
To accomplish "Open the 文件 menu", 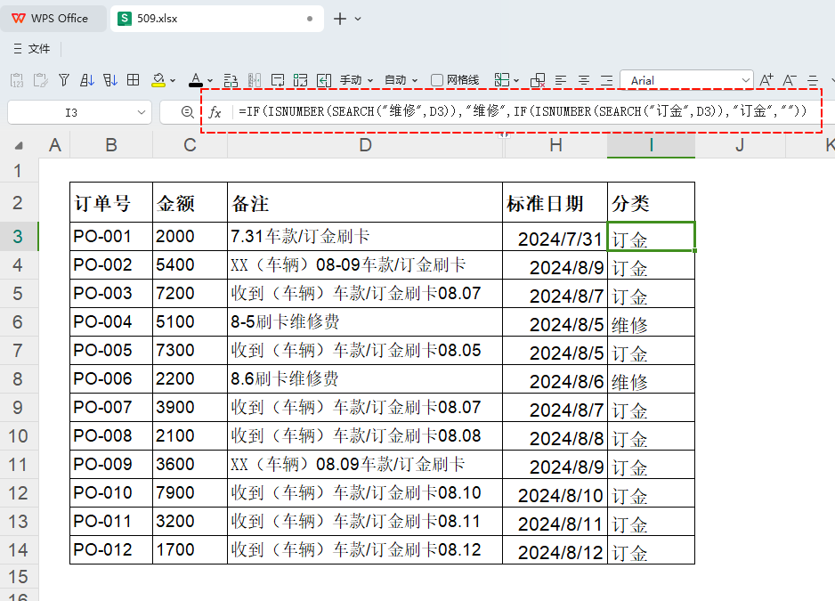I will (x=32, y=49).
